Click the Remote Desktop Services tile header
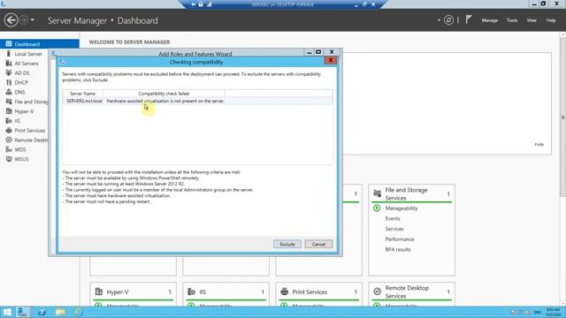 pyautogui.click(x=411, y=291)
